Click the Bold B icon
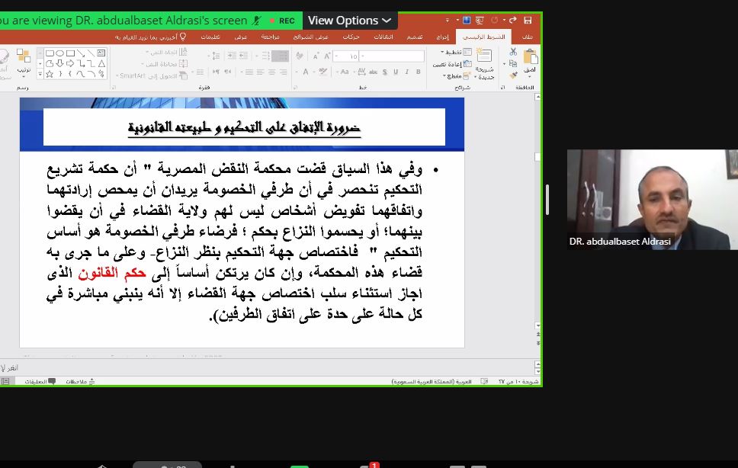 (418, 72)
